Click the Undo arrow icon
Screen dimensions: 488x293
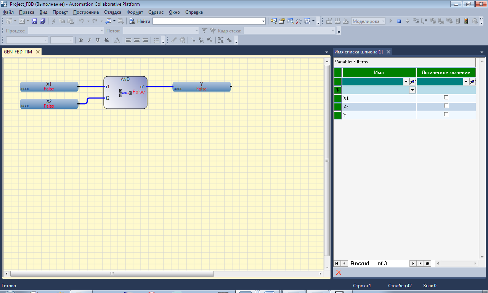81,21
